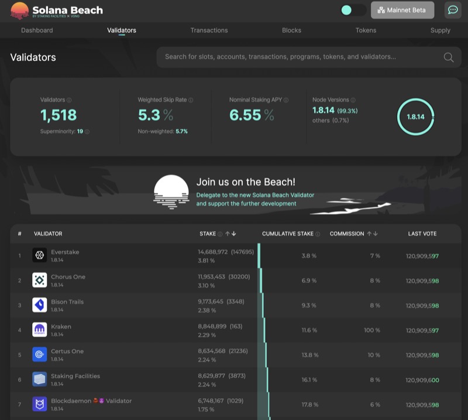468x420 pixels.
Task: Open the chat feedback icon
Action: (453, 10)
